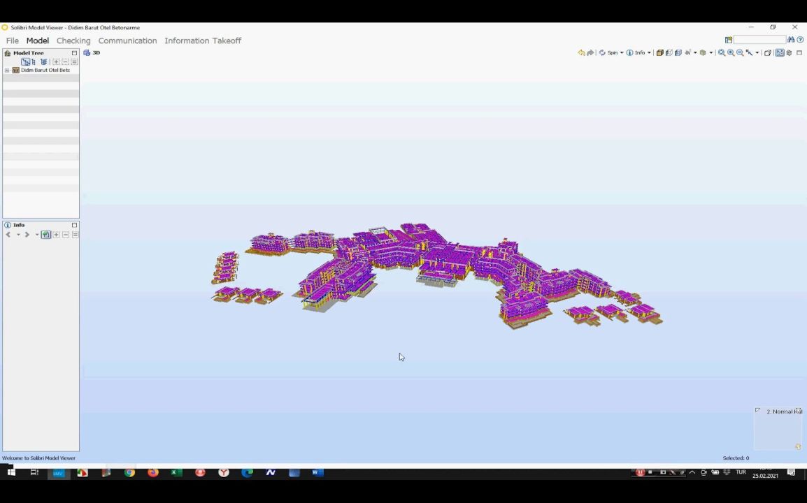Open the help question mark icon

(x=801, y=40)
